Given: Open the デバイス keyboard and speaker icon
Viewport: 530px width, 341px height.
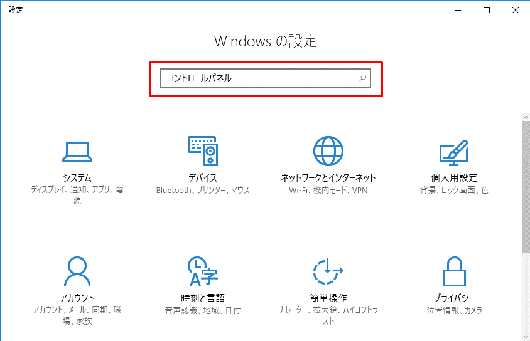Looking at the screenshot, I should point(203,151).
